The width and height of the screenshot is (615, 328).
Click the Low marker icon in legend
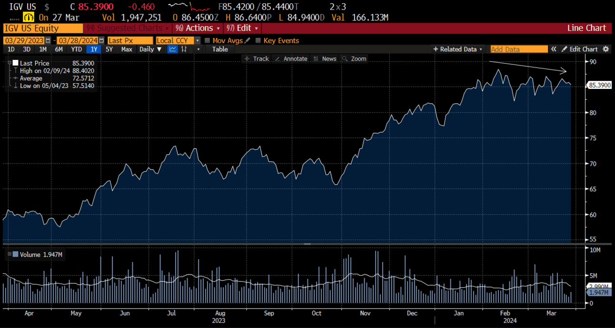click(x=16, y=86)
